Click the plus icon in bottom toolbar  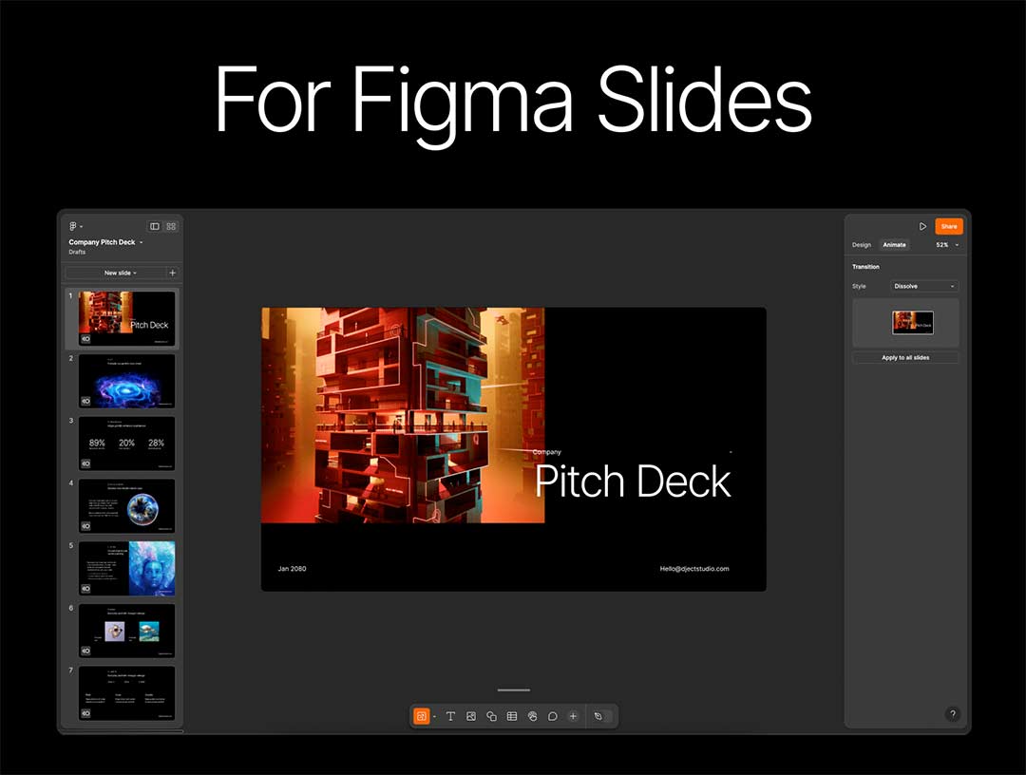pos(573,716)
